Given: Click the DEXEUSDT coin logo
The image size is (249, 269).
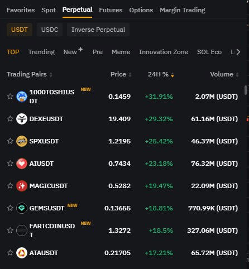Looking at the screenshot, I should coord(22,119).
